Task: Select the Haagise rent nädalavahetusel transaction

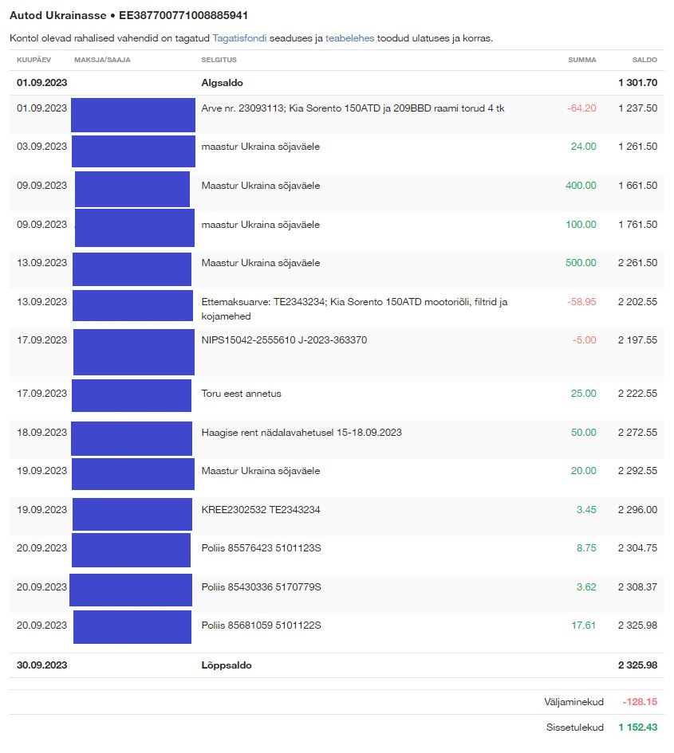Action: click(302, 433)
